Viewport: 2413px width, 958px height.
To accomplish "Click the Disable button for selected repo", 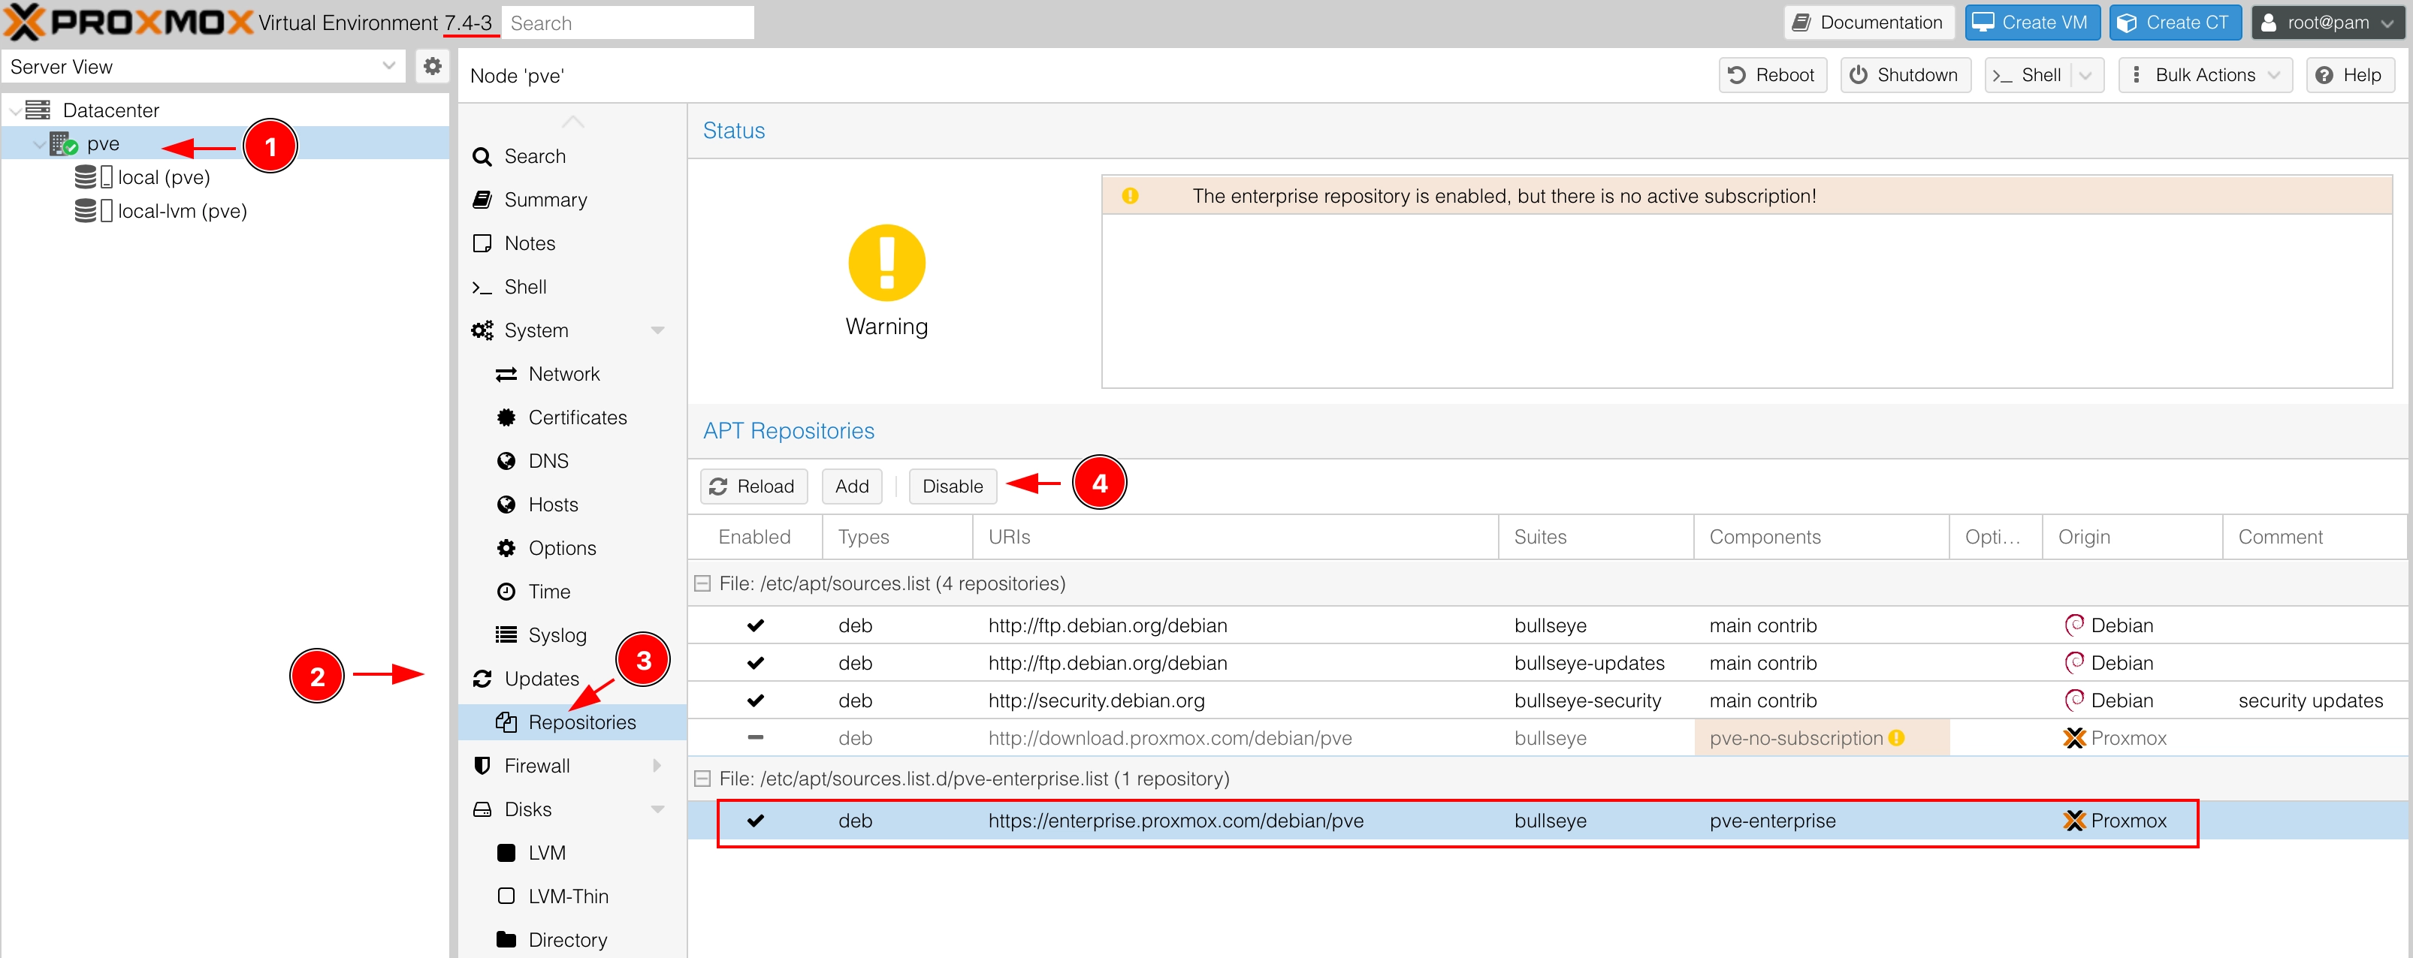I will (950, 486).
